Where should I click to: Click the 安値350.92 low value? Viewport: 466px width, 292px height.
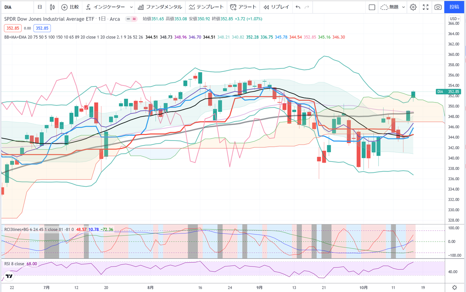coord(199,19)
